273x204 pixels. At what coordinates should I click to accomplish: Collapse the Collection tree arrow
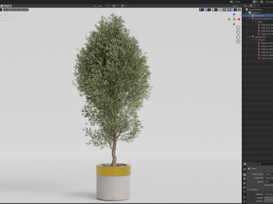pyautogui.click(x=247, y=12)
